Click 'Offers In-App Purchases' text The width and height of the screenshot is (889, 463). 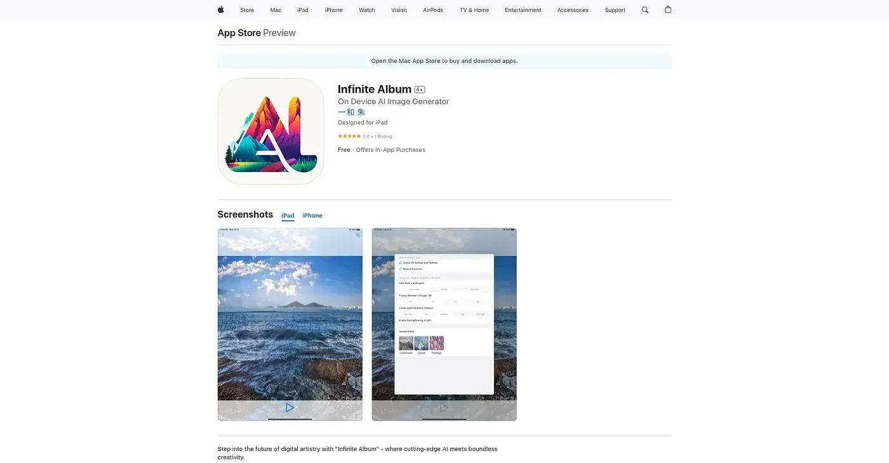[x=391, y=150]
